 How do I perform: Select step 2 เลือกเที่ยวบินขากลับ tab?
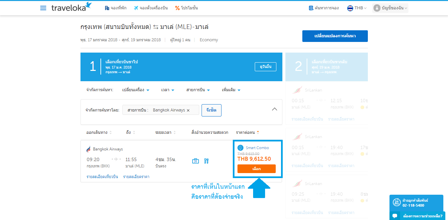[x=327, y=67]
